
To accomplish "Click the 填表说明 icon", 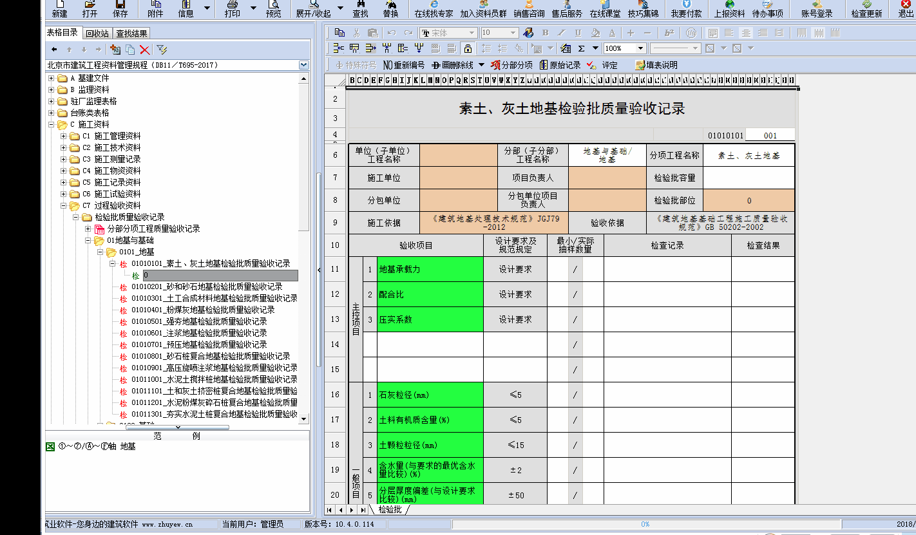I will click(x=656, y=65).
